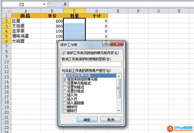Click the fx insert function icon

pos(65,5)
